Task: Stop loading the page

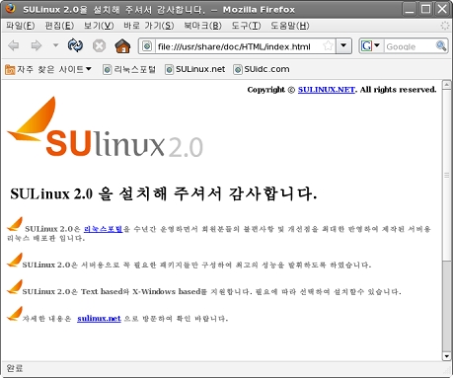Action: point(99,46)
